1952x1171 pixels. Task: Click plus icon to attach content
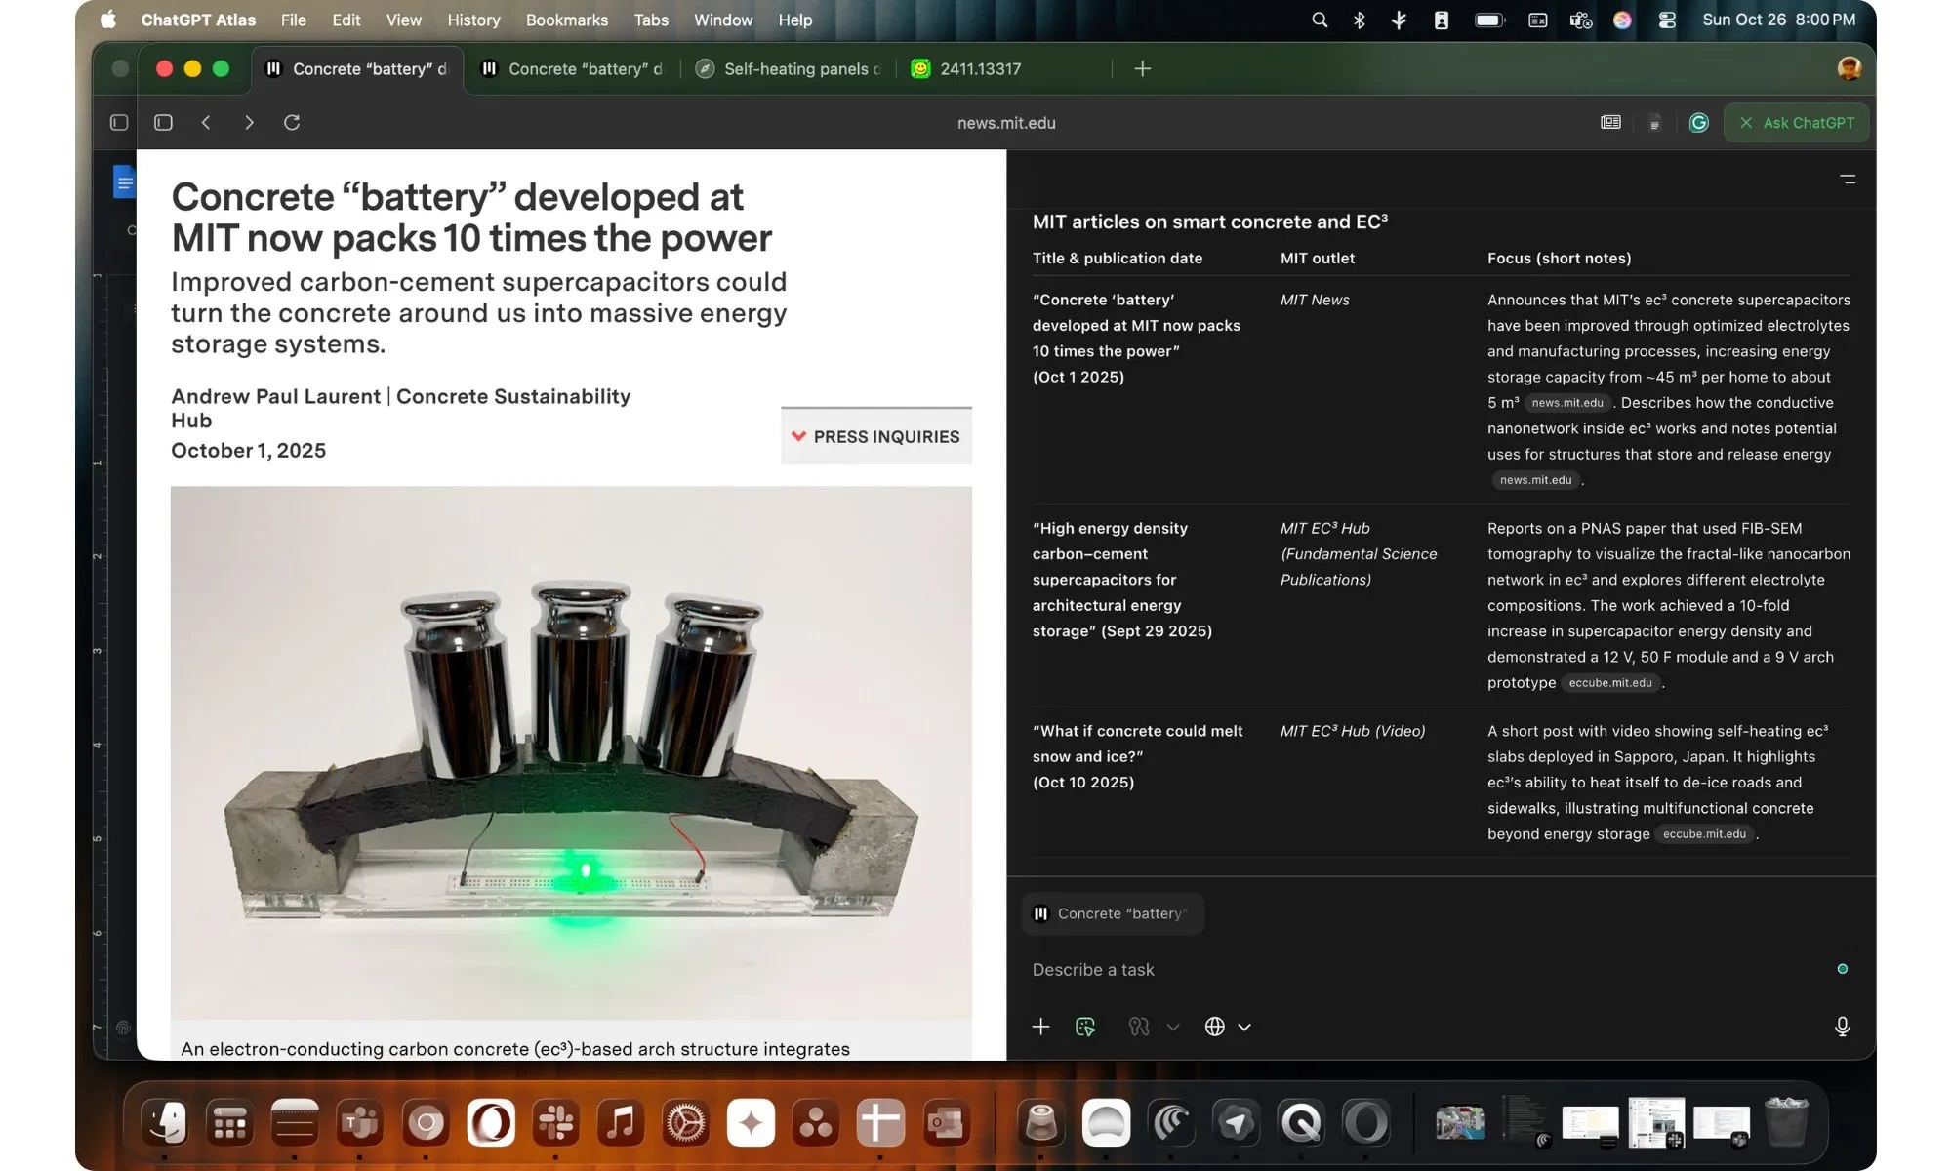(1040, 1027)
